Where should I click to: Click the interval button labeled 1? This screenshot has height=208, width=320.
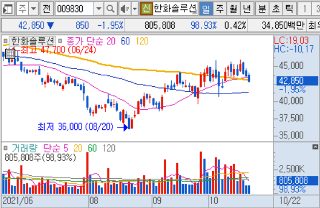[x=304, y=9]
